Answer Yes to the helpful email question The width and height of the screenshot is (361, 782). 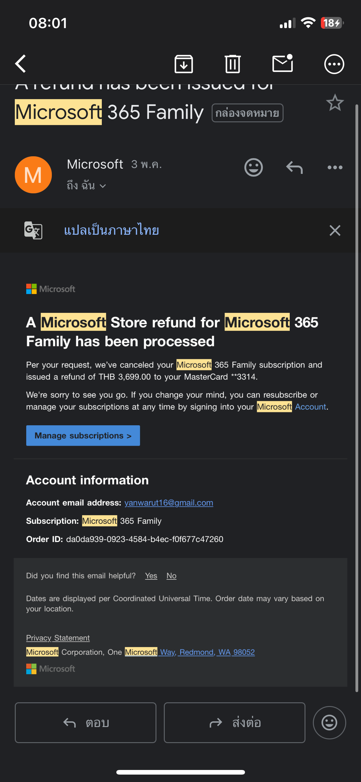coord(151,576)
